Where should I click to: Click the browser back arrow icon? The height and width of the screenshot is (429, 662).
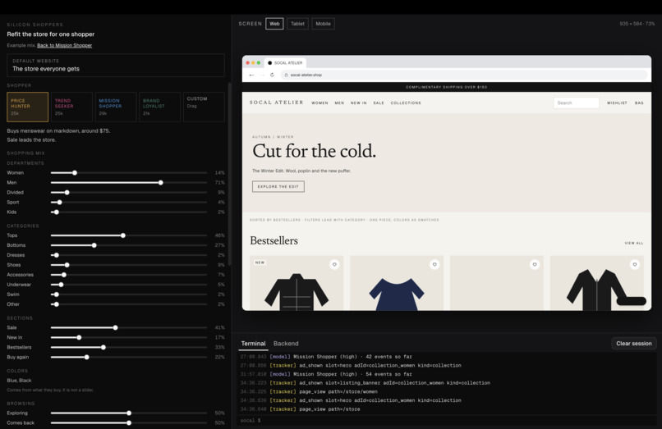251,75
